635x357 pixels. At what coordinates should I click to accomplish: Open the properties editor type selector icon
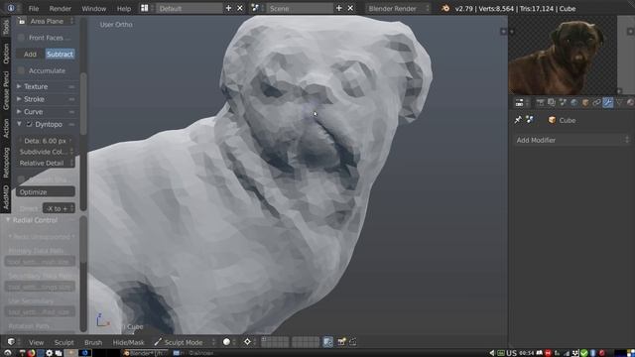click(519, 103)
